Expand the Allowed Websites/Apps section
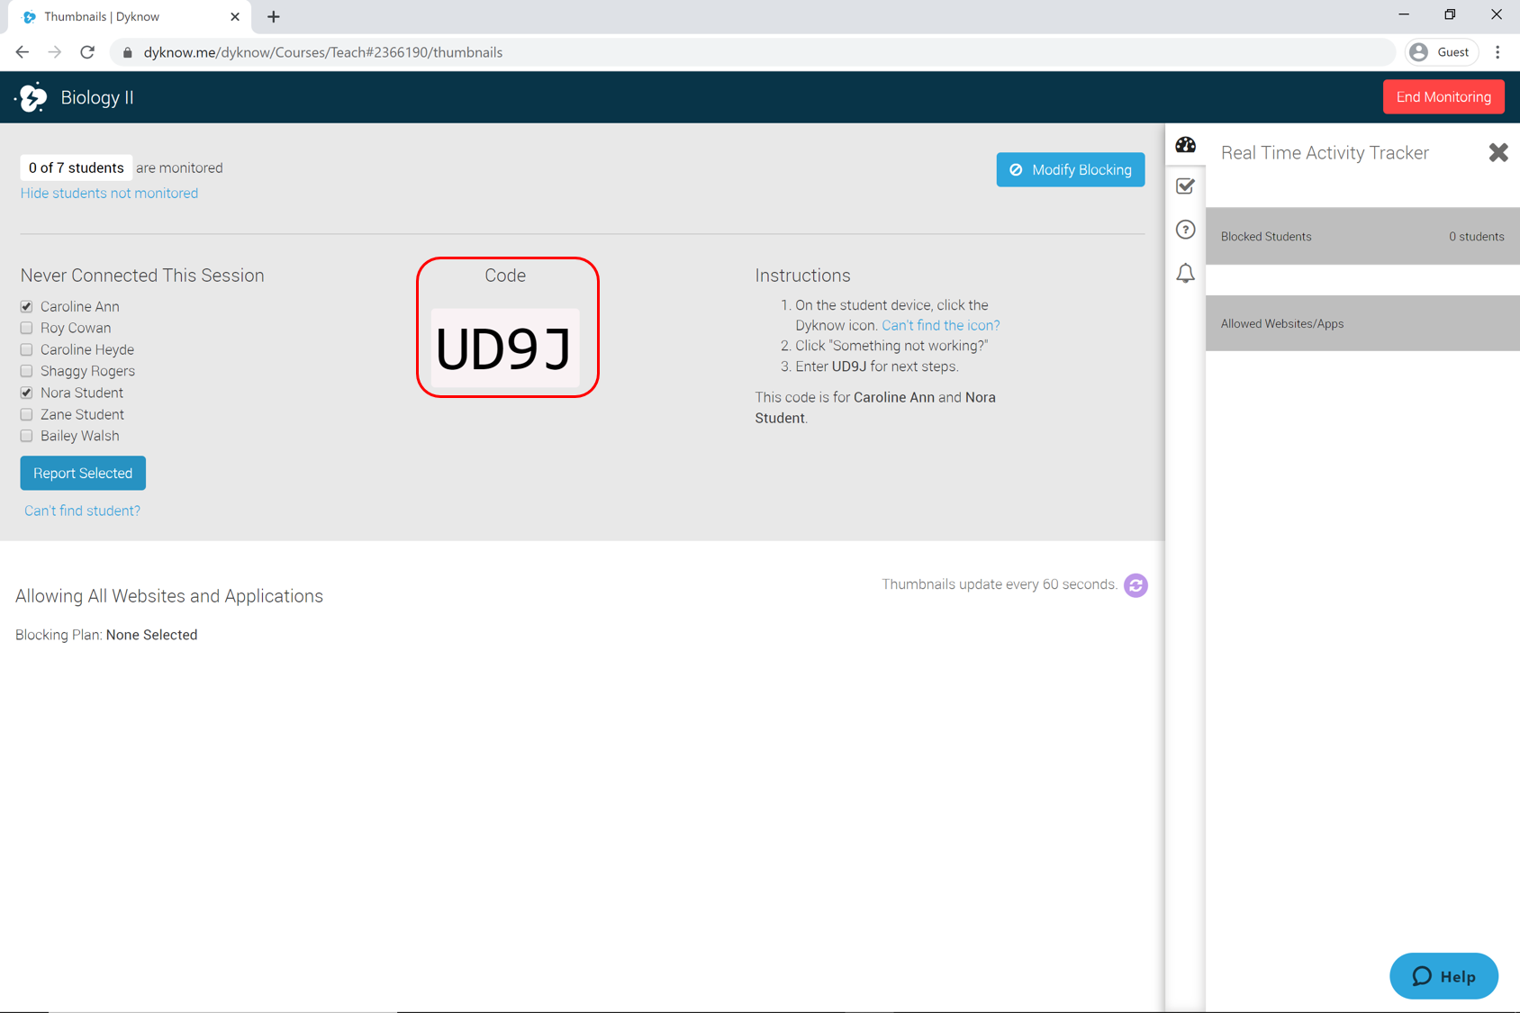 (1362, 323)
